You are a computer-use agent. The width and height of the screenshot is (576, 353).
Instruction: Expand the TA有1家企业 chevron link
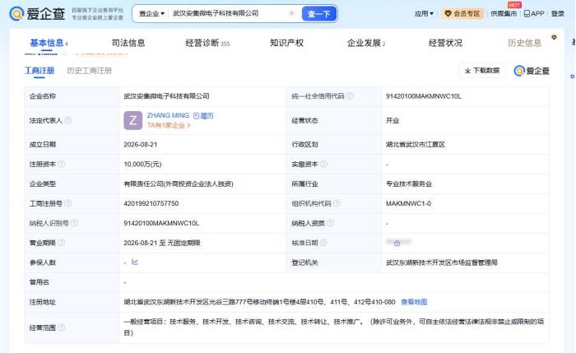[x=169, y=125]
